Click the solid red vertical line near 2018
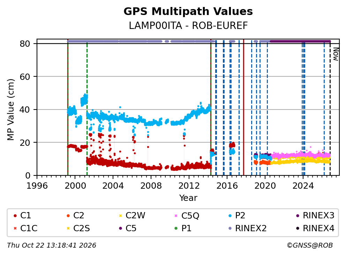 (x=243, y=107)
